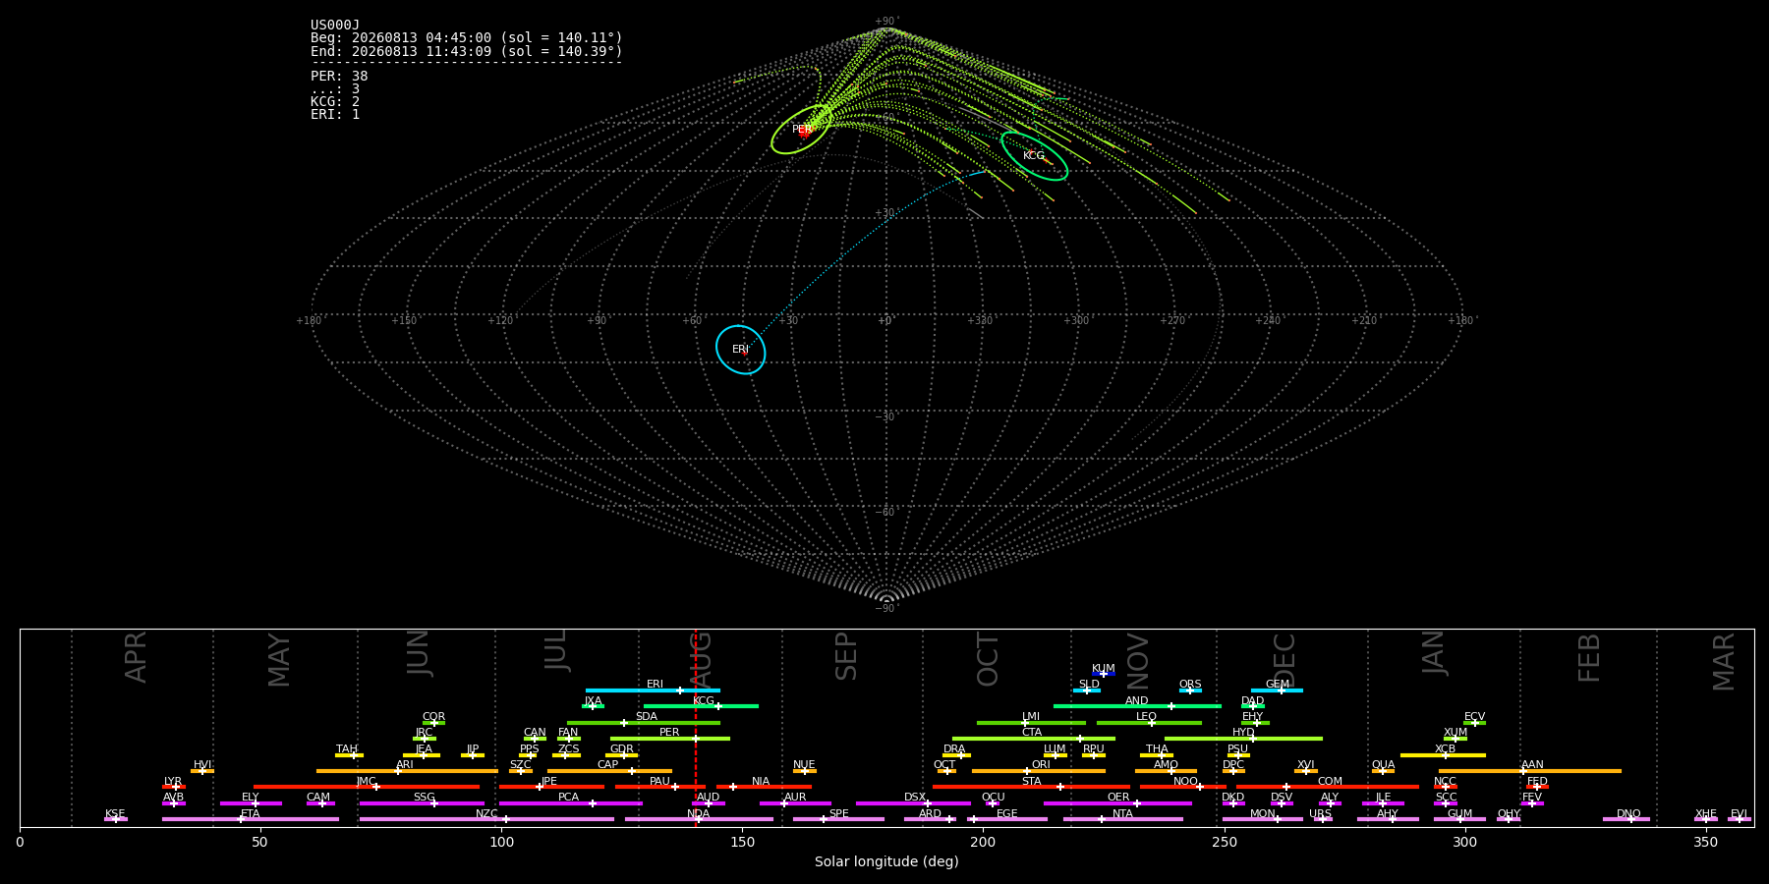1769x884 pixels.
Task: Select the KUM blue shower marker
Action: coord(1104,674)
